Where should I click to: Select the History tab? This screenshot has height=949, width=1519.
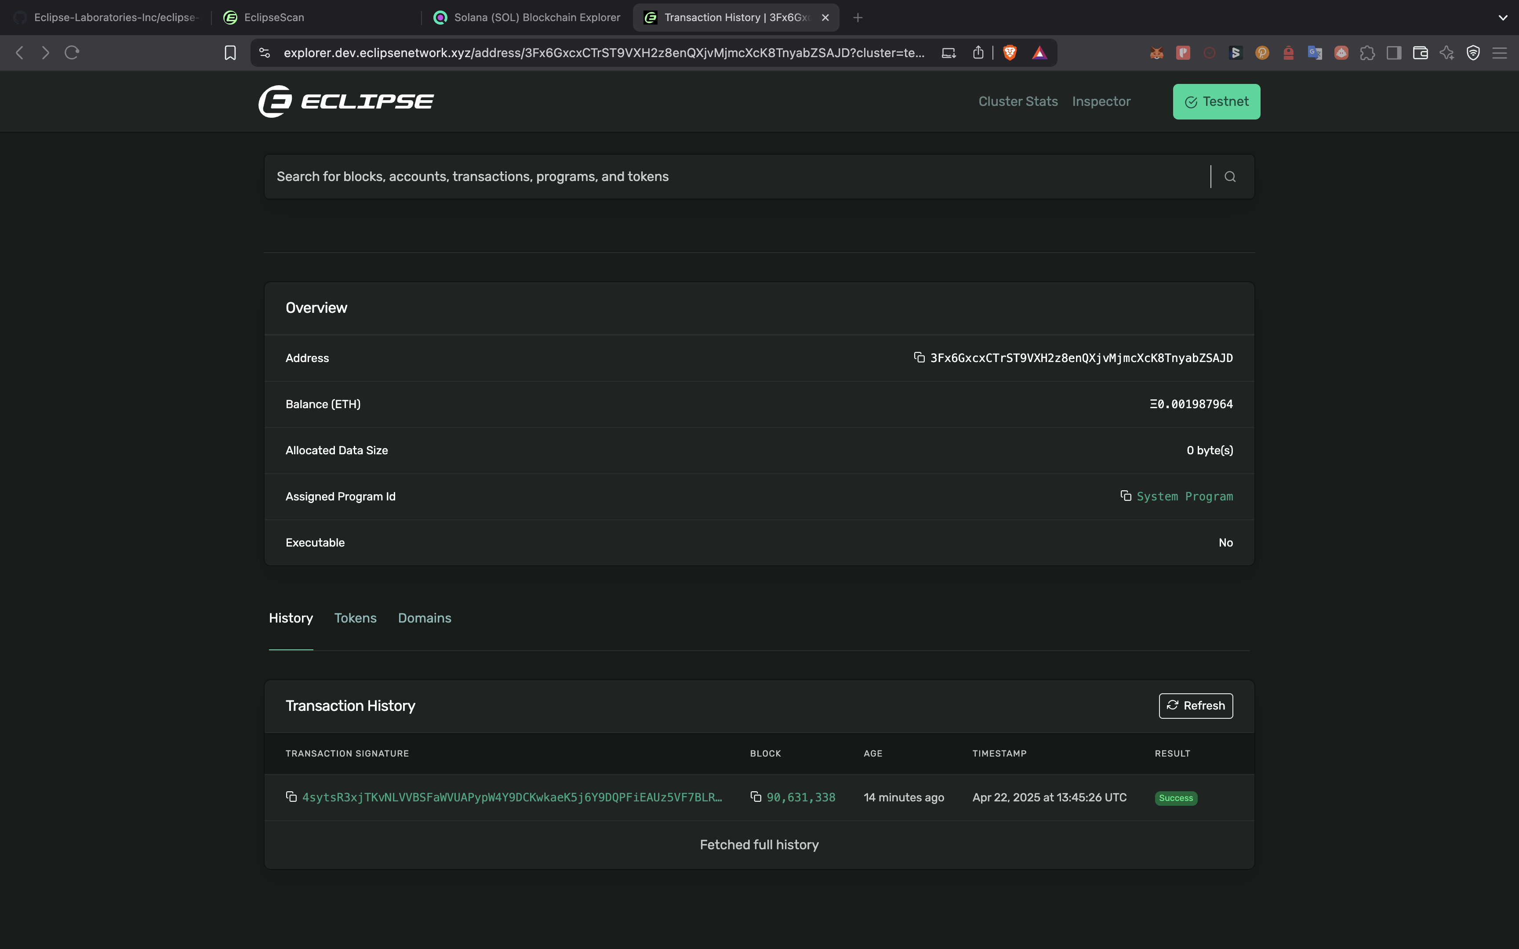tap(291, 618)
